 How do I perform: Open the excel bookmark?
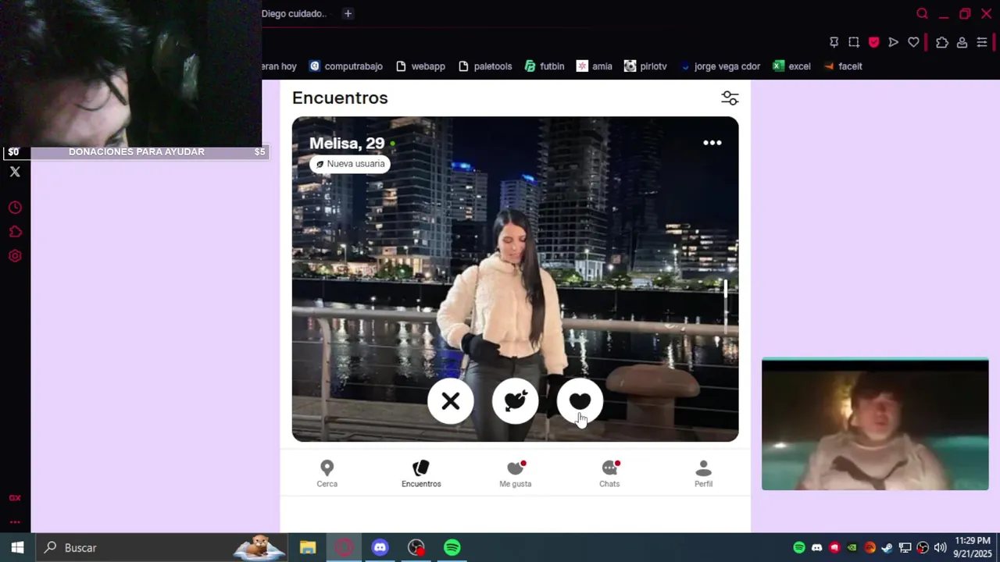coord(791,66)
